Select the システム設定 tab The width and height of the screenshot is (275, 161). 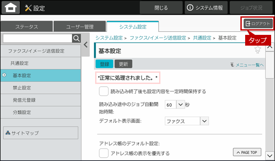click(x=133, y=27)
